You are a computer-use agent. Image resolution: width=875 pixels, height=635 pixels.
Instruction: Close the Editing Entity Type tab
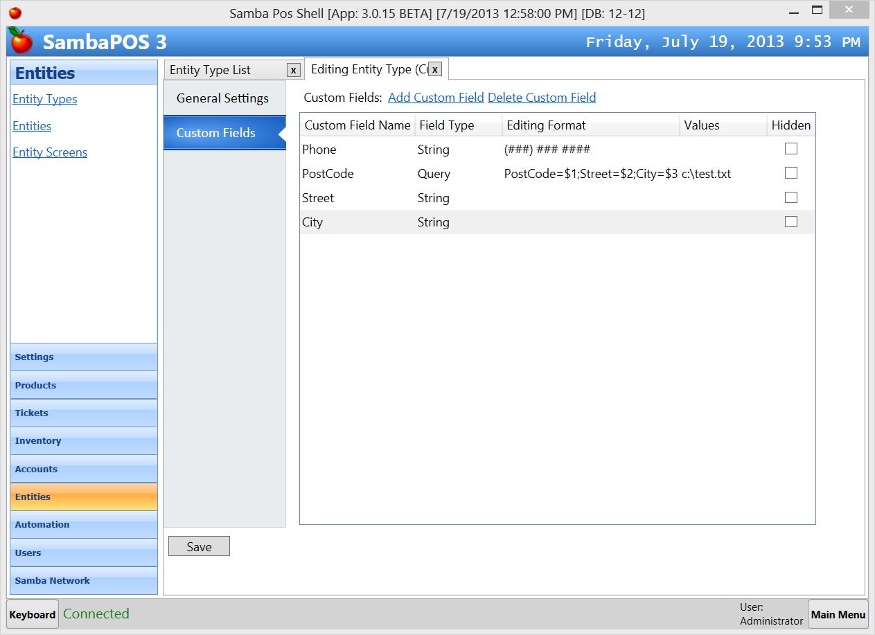(434, 69)
